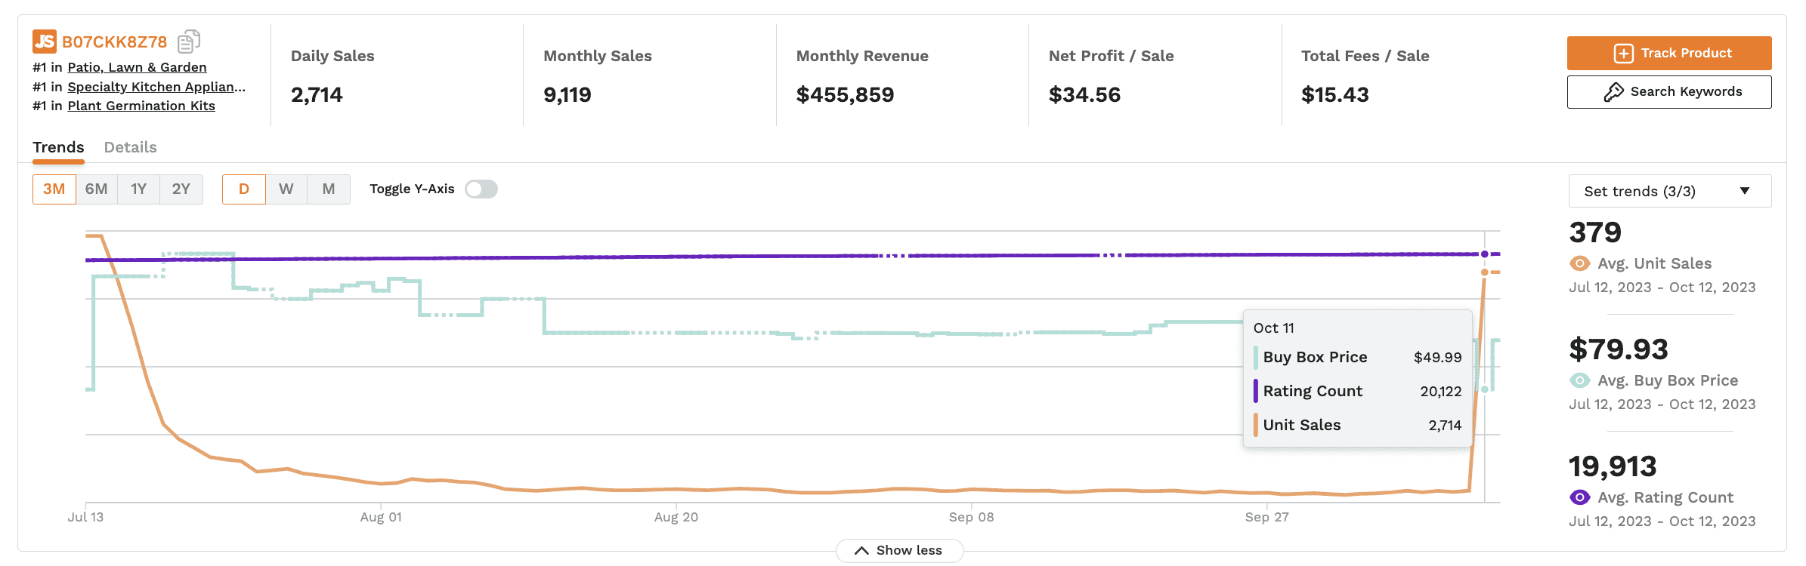Set chart granularity to weekly (W)

286,189
